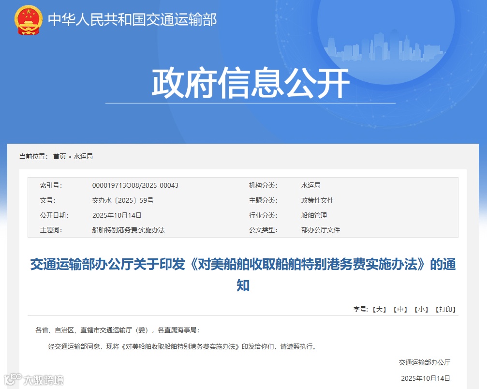Screen dimensions: 487x389
Task: Select the 【小】 small font size
Action: click(x=421, y=309)
